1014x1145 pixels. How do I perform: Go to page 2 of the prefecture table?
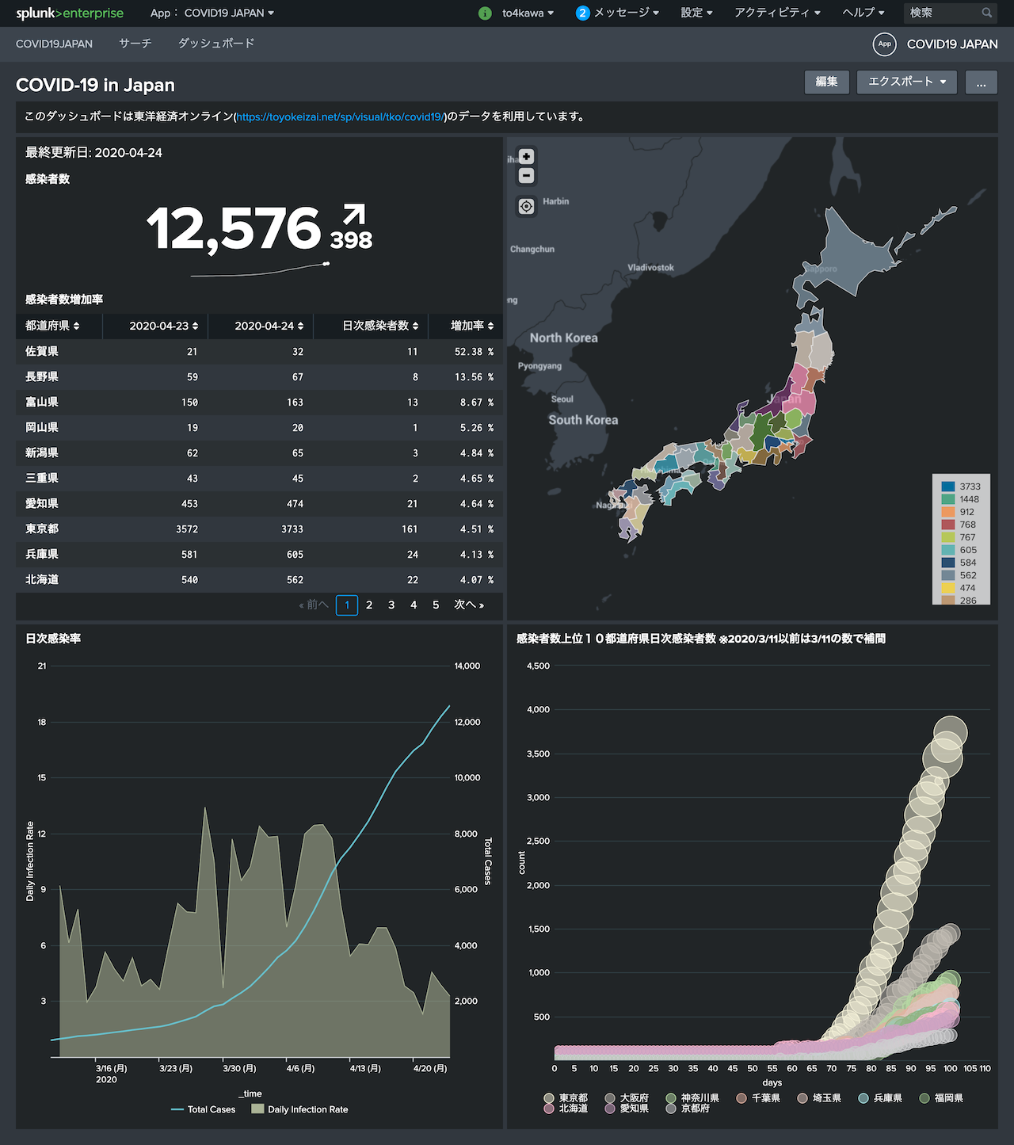tap(368, 605)
